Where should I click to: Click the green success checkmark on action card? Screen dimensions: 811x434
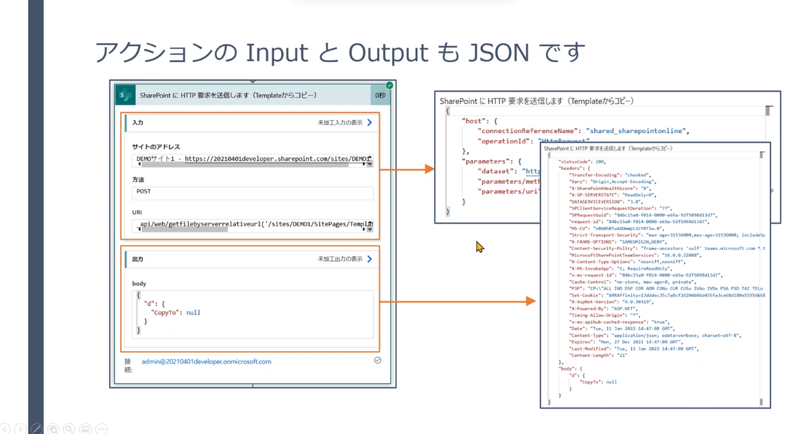389,85
